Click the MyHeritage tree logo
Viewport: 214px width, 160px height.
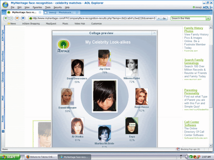tap(64, 46)
